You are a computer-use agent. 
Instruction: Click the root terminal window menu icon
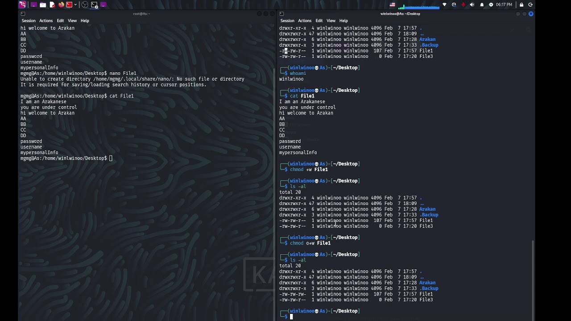(x=23, y=14)
